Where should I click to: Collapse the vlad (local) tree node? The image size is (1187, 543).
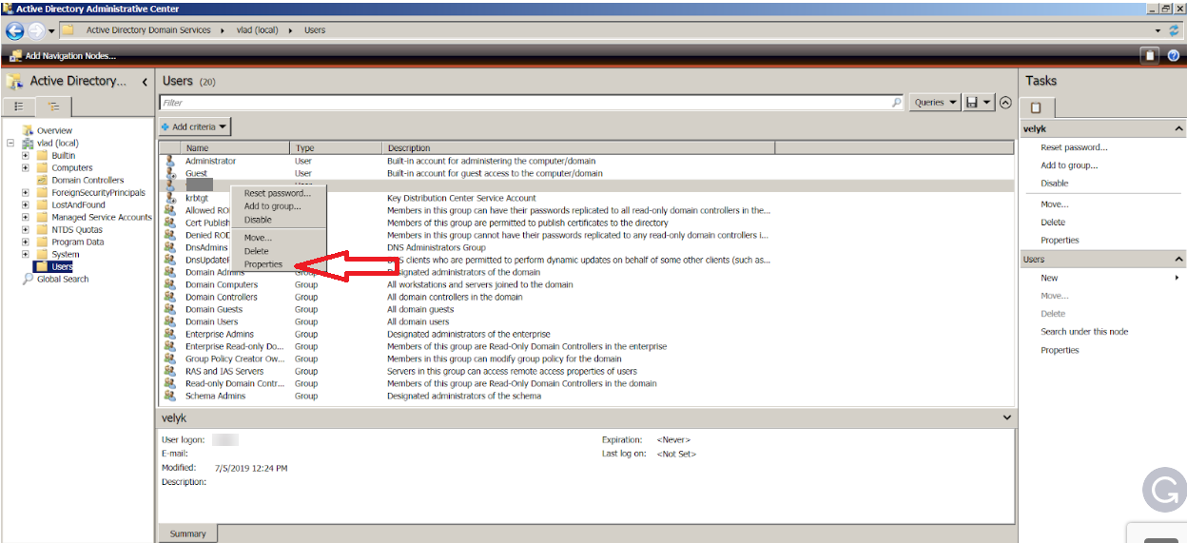click(10, 143)
